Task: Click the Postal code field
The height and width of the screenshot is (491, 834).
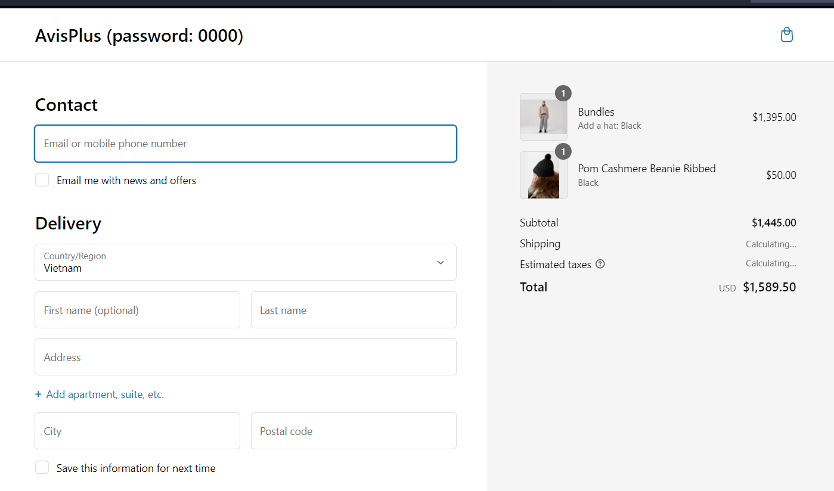Action: [353, 431]
